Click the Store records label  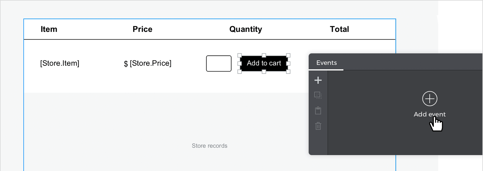(x=210, y=146)
